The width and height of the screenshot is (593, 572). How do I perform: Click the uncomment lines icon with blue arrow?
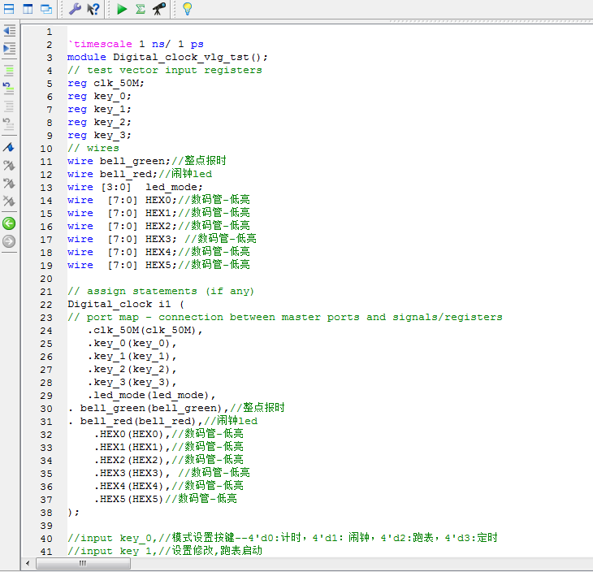[x=9, y=89]
